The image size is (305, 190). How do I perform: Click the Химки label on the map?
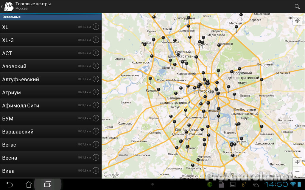pos(167,29)
